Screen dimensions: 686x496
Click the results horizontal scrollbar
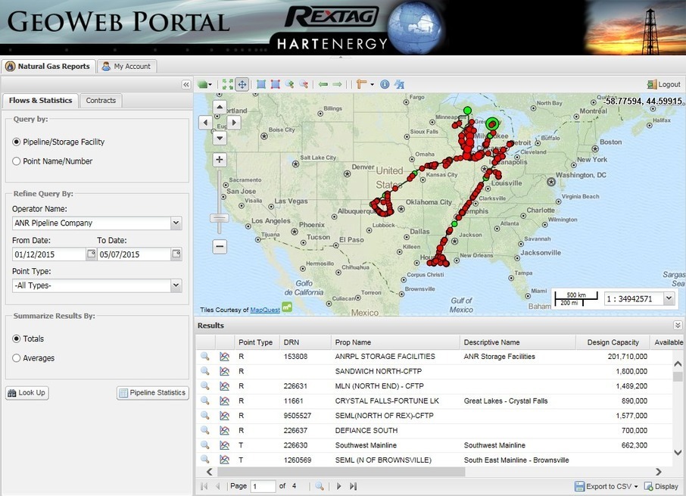[341, 472]
